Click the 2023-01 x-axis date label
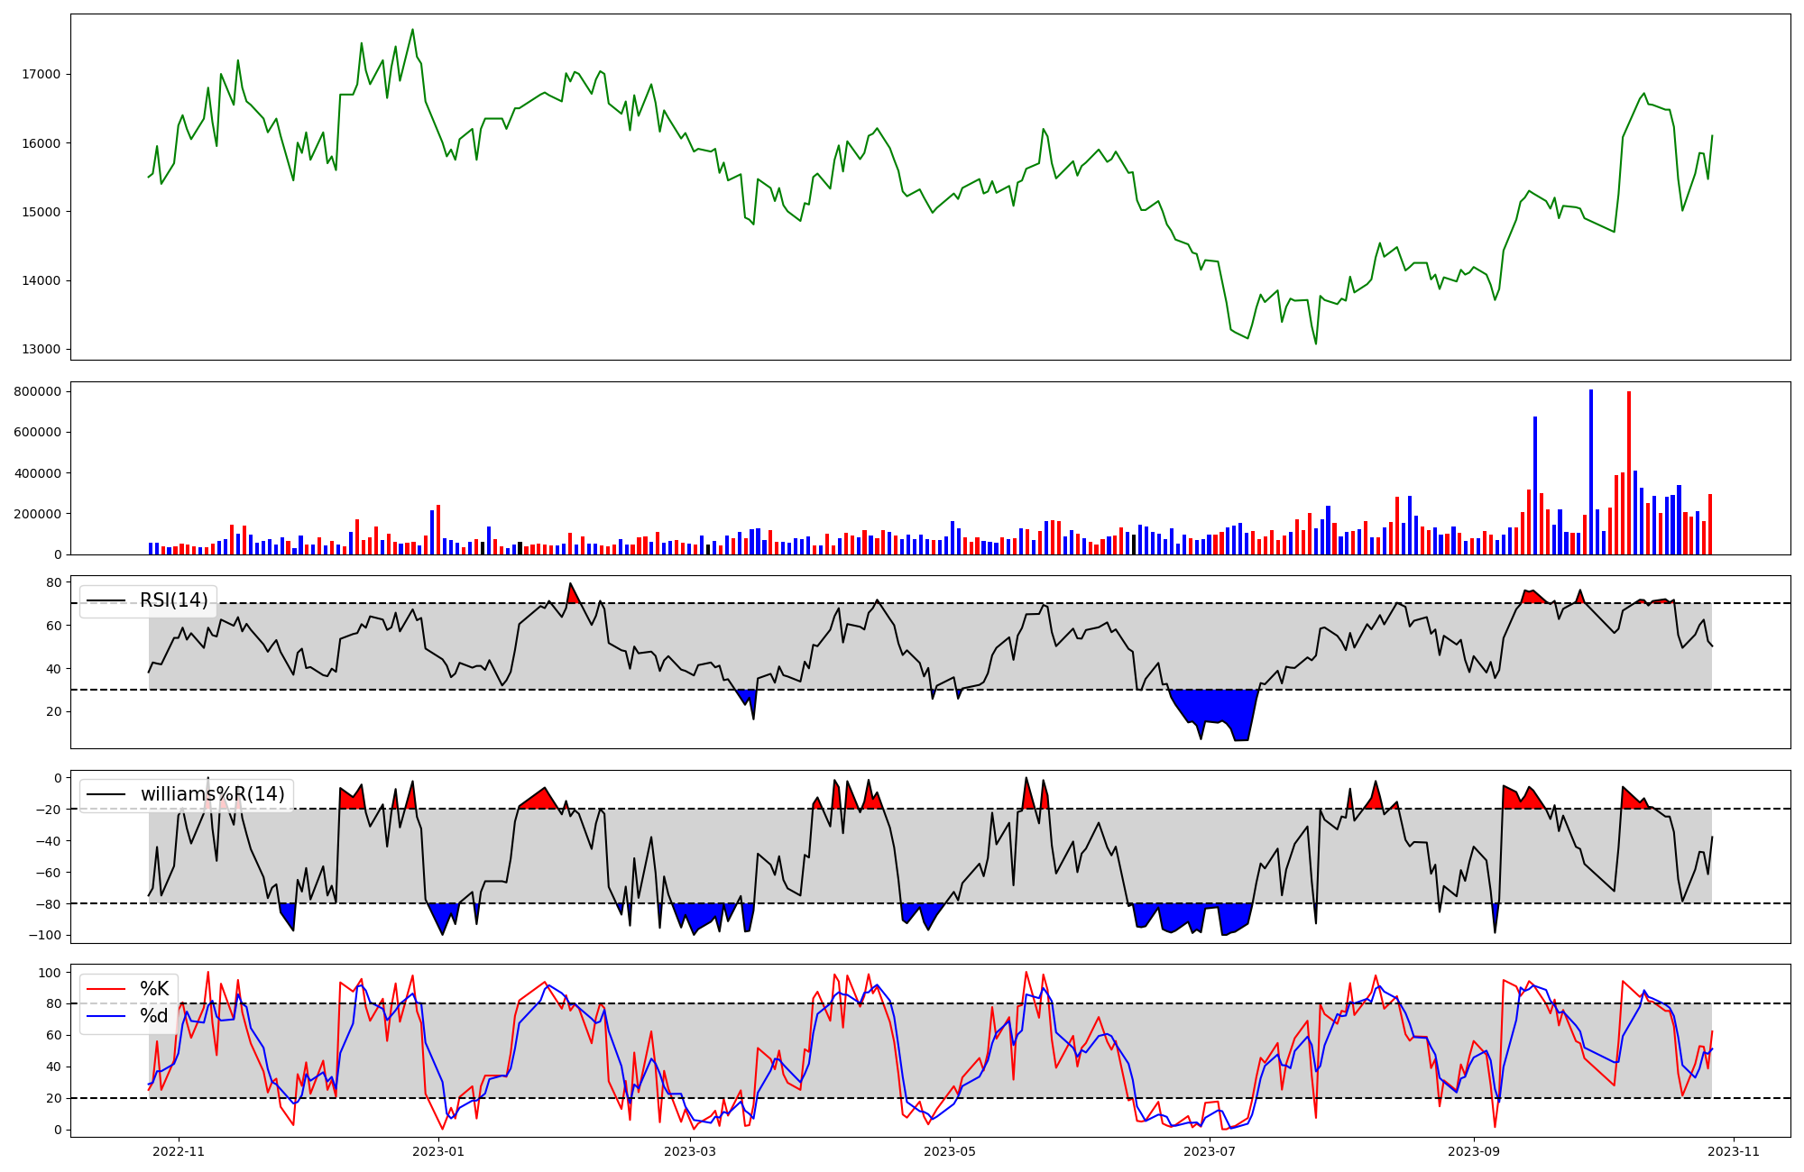 [438, 1151]
